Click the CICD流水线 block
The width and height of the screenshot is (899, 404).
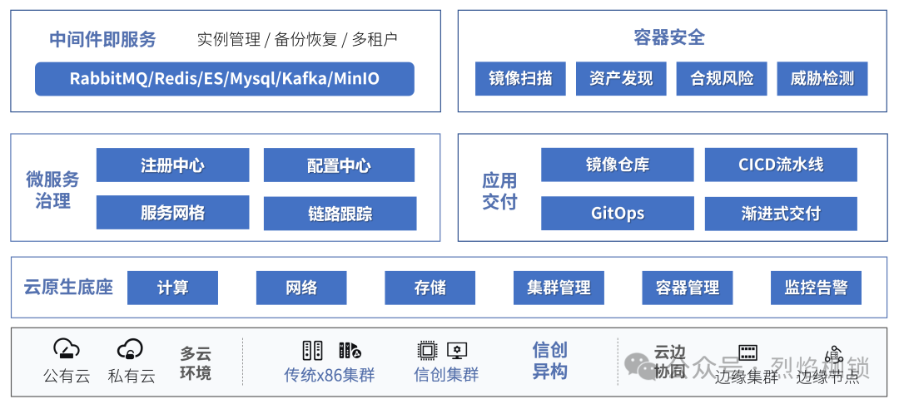(x=781, y=165)
